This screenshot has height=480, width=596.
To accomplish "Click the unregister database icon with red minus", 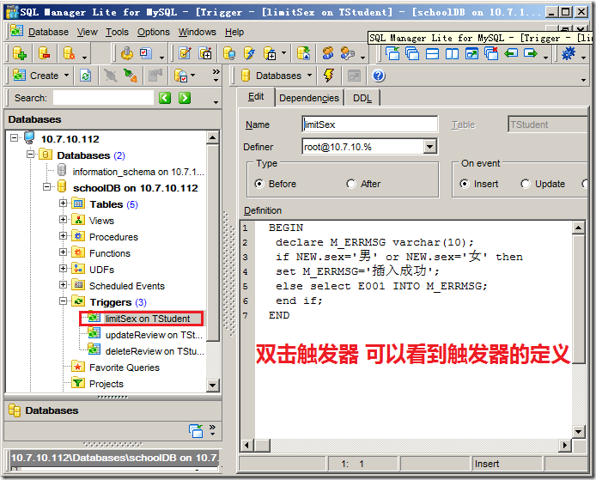I will point(45,53).
